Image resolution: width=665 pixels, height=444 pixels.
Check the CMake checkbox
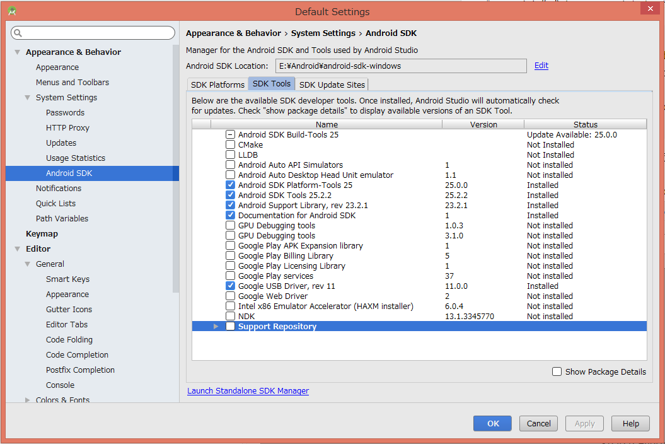(230, 145)
